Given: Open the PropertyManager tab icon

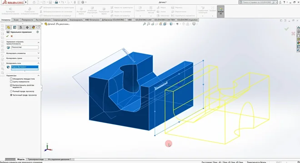Looking at the screenshot, I should pos(15,28).
